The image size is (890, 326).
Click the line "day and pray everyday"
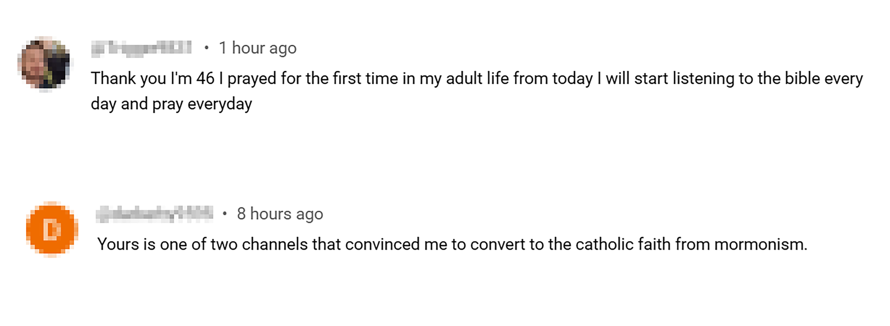[x=171, y=104]
